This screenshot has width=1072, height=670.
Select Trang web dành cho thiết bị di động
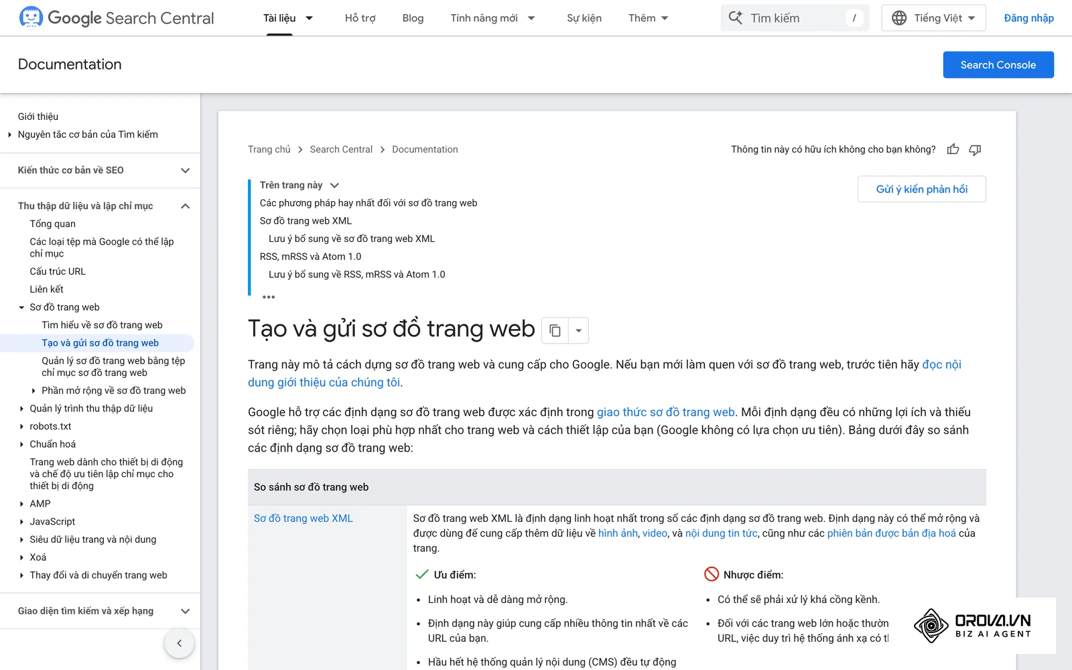[x=106, y=474]
